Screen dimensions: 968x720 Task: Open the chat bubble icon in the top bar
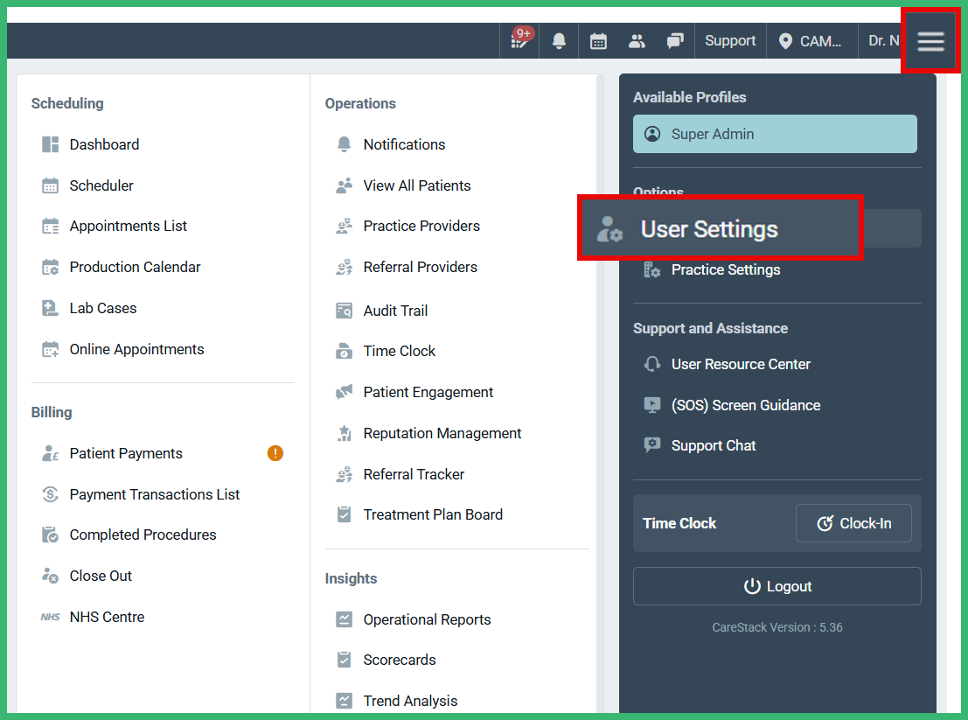click(x=675, y=40)
